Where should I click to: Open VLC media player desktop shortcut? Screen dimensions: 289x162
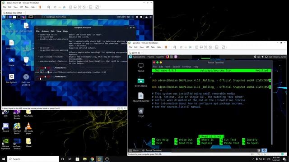28,128
